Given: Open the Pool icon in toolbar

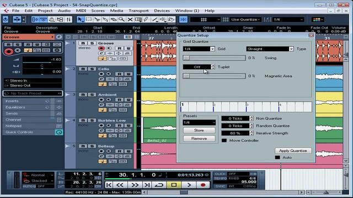Looking at the screenshot, I should tap(60, 20).
